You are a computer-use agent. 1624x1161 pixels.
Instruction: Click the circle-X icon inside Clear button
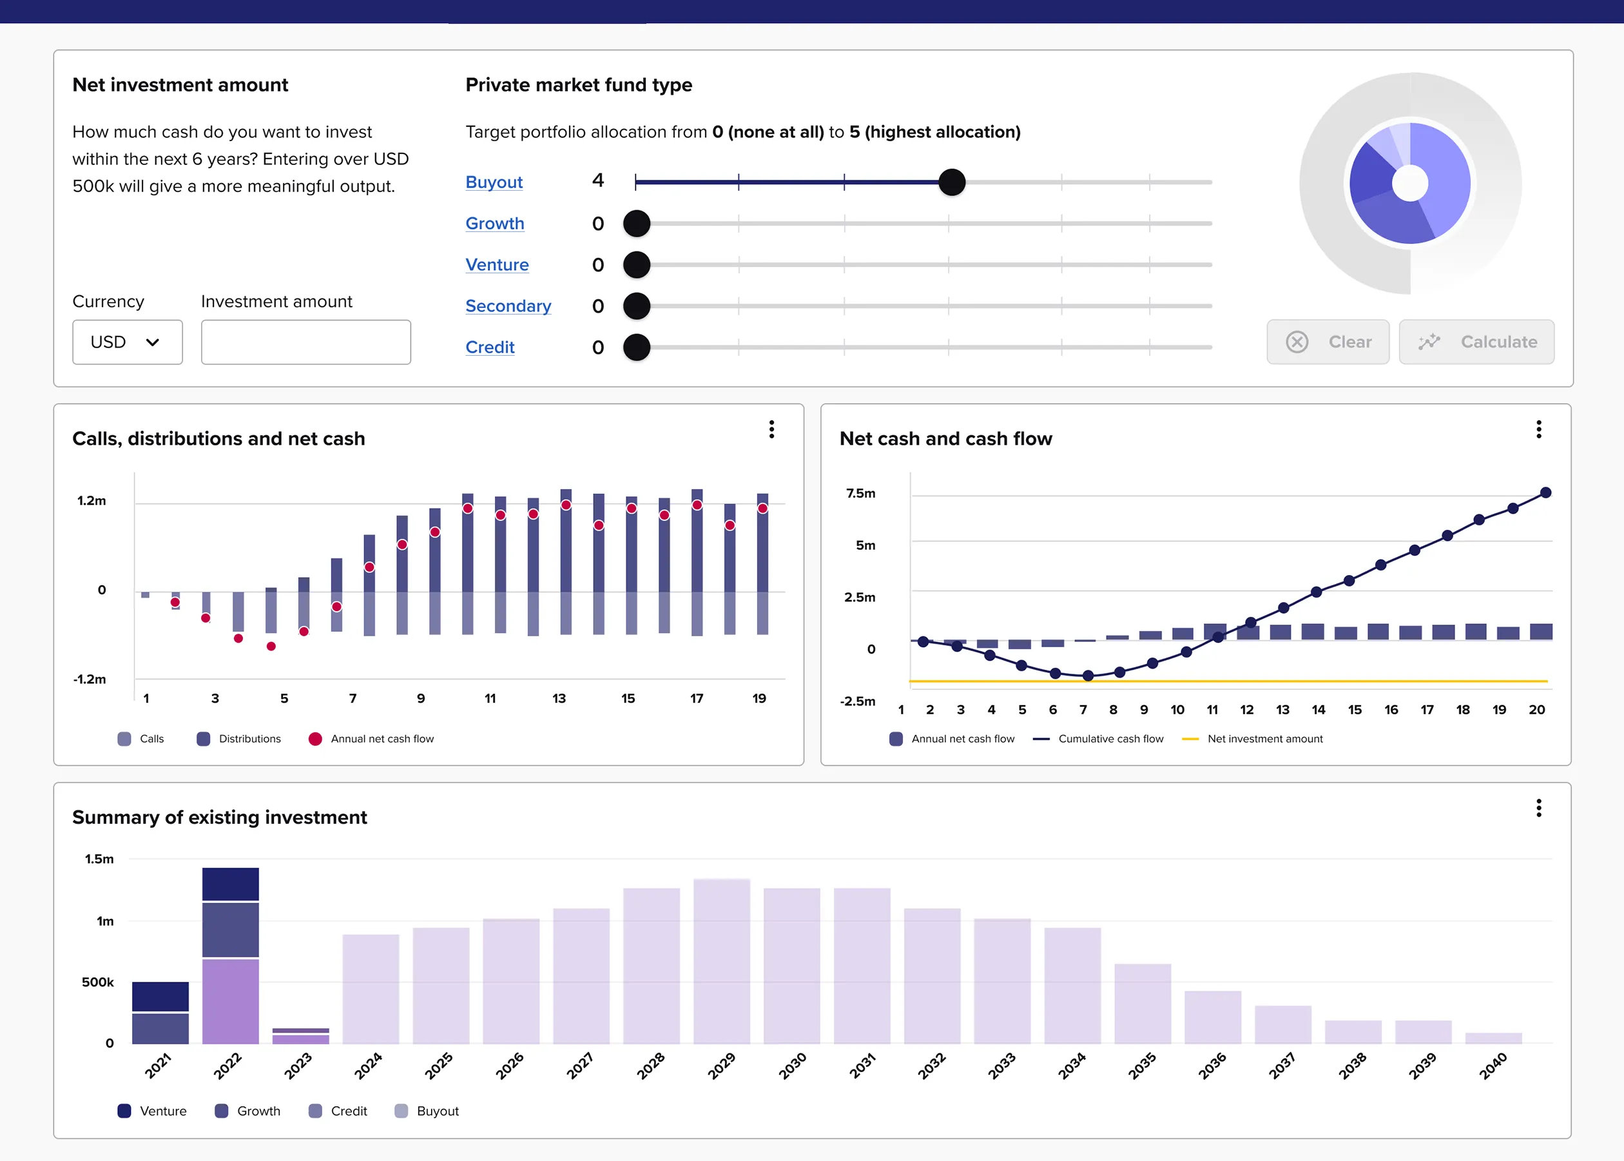1297,342
